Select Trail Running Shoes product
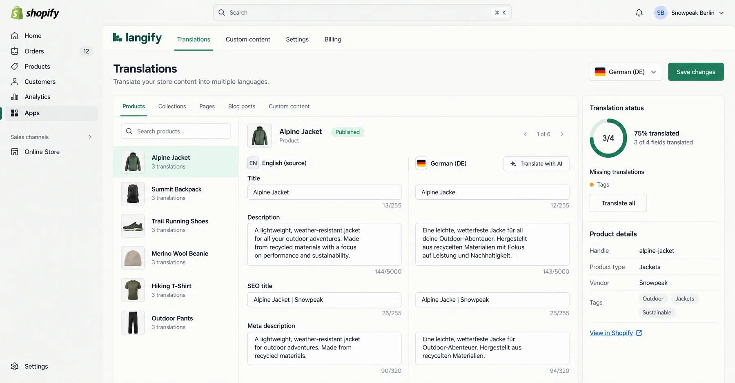This screenshot has height=383, width=735. tap(176, 225)
